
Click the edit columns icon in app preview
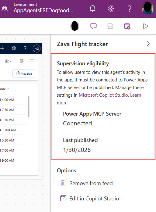coord(22,61)
